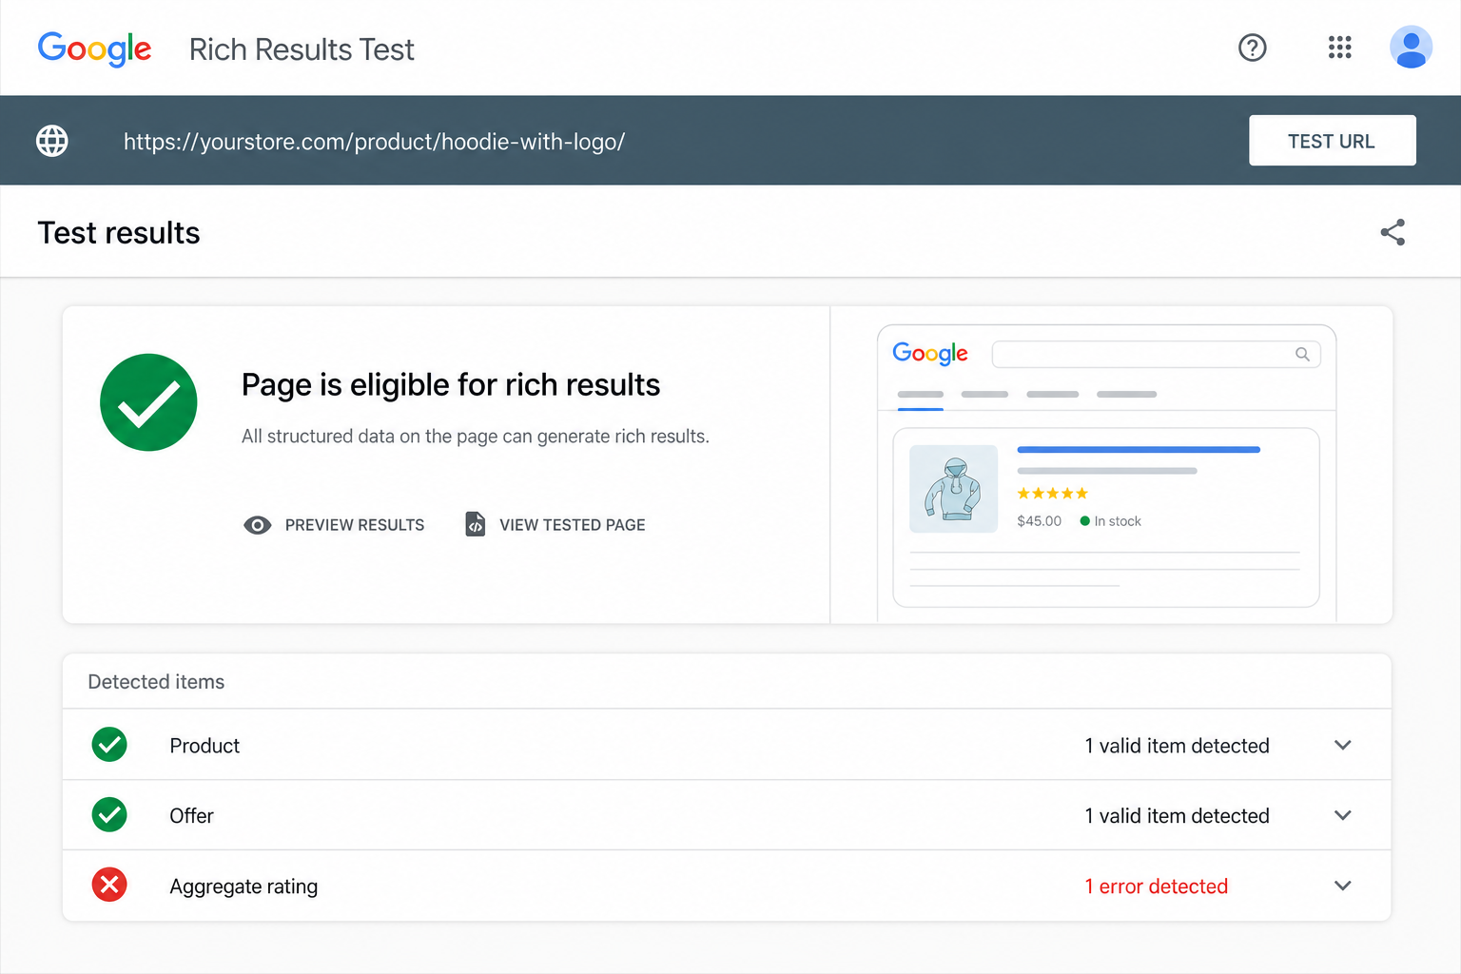The height and width of the screenshot is (974, 1461).
Task: Expand the Product row chevron
Action: [x=1343, y=745]
